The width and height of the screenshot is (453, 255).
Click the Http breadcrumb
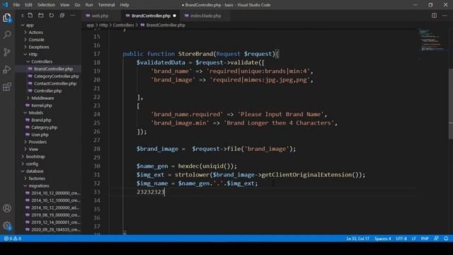pyautogui.click(x=103, y=25)
